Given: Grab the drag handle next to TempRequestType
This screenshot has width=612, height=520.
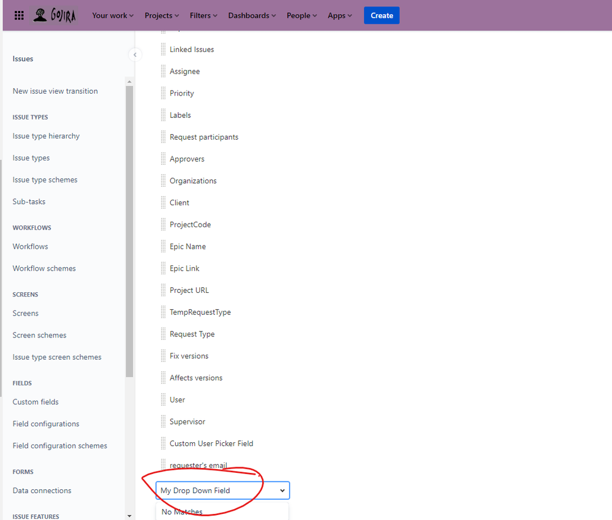Looking at the screenshot, I should (x=163, y=312).
